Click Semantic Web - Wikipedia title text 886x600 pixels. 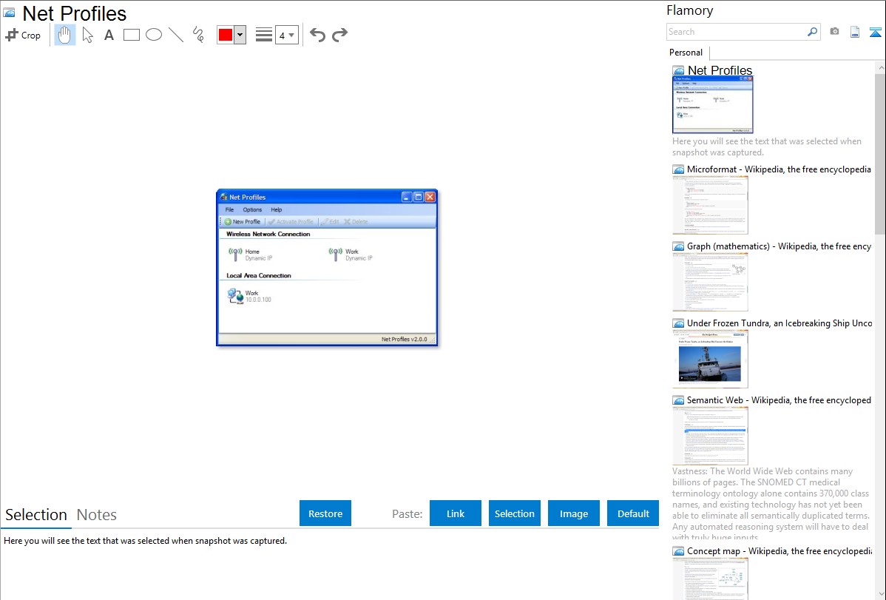[x=779, y=400]
